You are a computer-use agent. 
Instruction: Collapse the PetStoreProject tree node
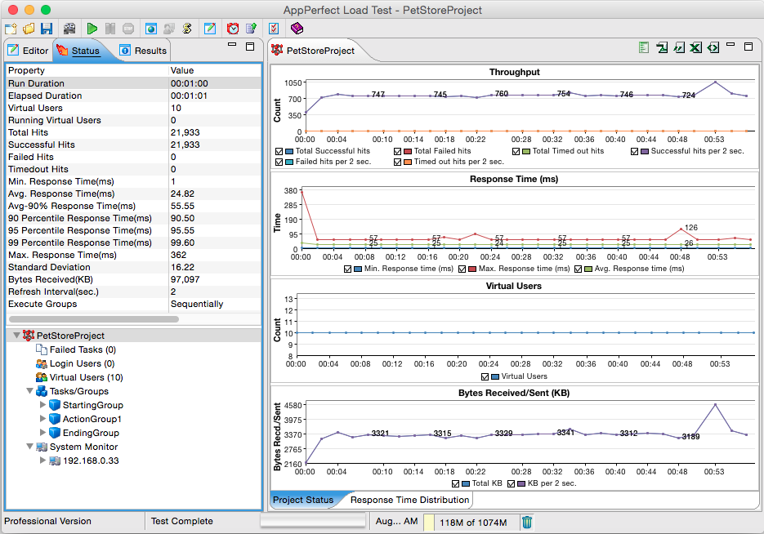(x=16, y=336)
